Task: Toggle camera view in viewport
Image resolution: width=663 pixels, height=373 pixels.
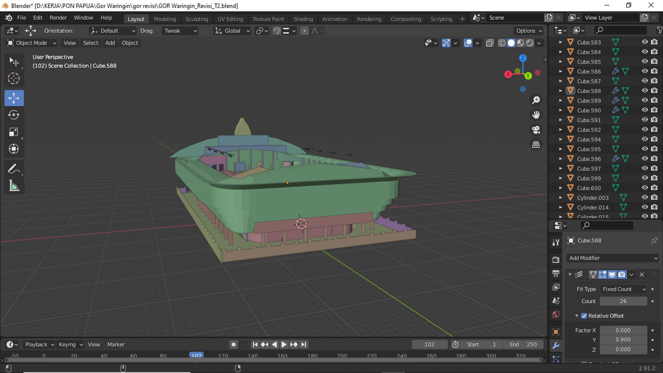Action: click(536, 130)
